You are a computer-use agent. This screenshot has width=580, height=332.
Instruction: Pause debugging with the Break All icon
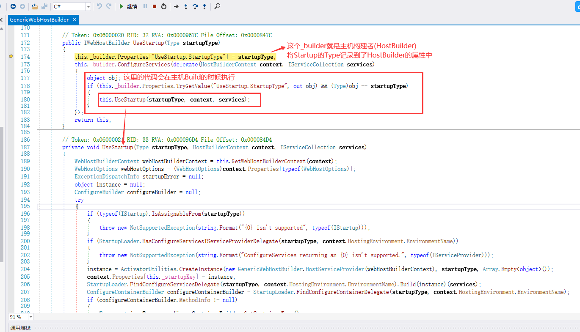point(145,6)
